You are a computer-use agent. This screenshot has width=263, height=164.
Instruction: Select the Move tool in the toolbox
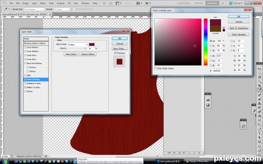[x=259, y=69]
